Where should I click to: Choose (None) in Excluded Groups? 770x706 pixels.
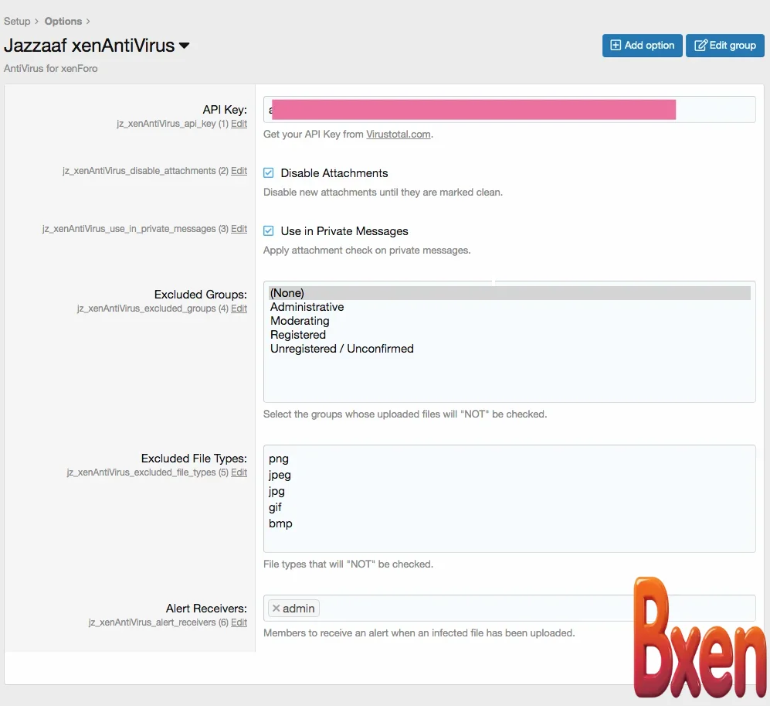pyautogui.click(x=287, y=292)
